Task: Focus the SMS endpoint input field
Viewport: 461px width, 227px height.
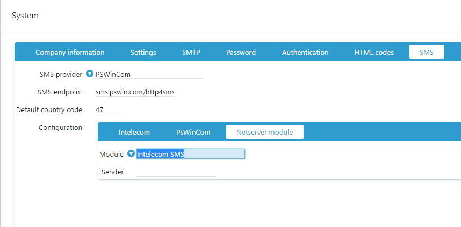Action: tap(135, 92)
